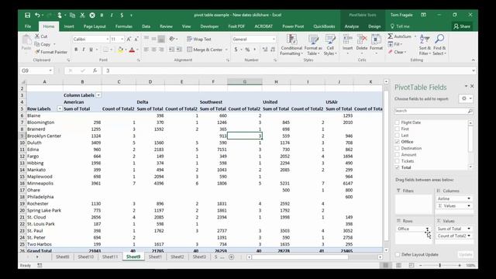
Task: Open the font size dropdown
Action: tap(122, 40)
